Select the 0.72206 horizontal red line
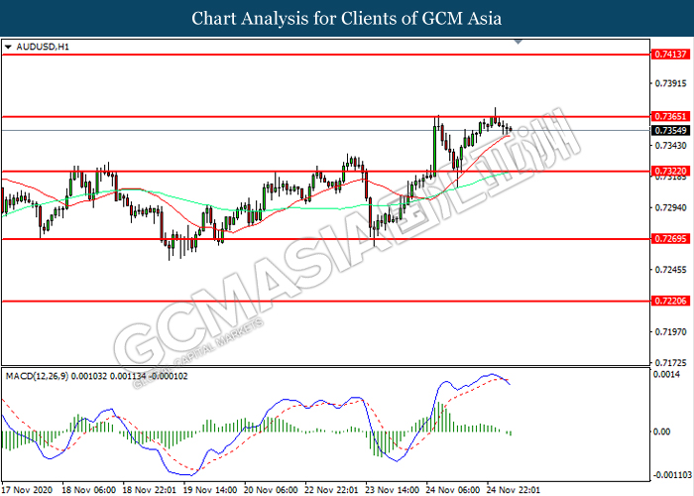 tap(326, 302)
